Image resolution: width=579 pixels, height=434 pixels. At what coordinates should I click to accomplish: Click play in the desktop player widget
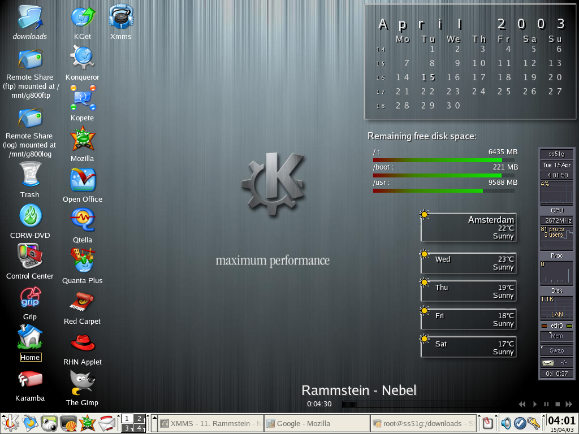click(535, 404)
